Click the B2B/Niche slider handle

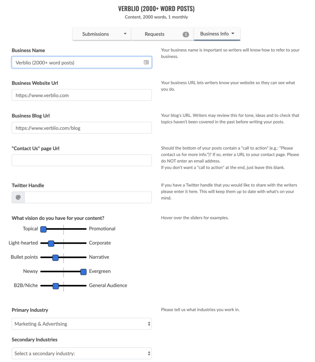pos(55,286)
